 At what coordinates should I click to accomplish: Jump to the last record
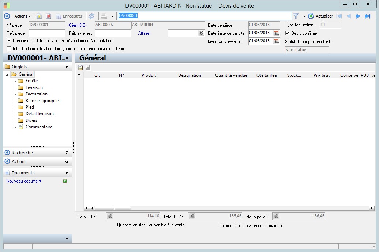[x=368, y=16]
